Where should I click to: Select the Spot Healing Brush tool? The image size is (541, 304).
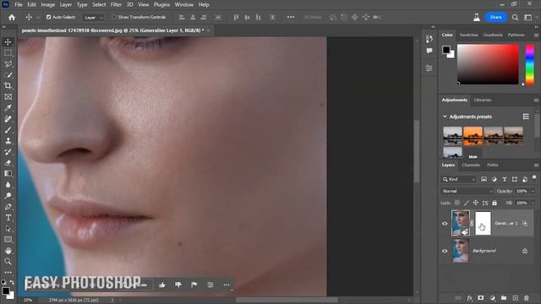pos(8,119)
